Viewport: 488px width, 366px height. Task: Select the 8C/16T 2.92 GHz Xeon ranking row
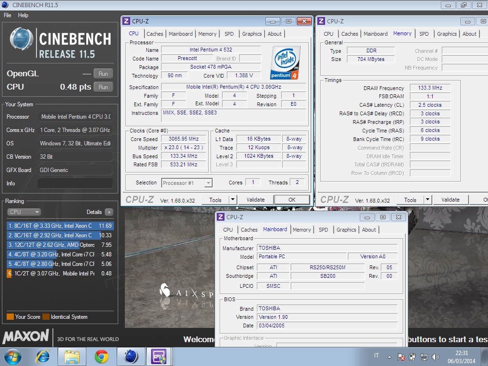(60, 235)
